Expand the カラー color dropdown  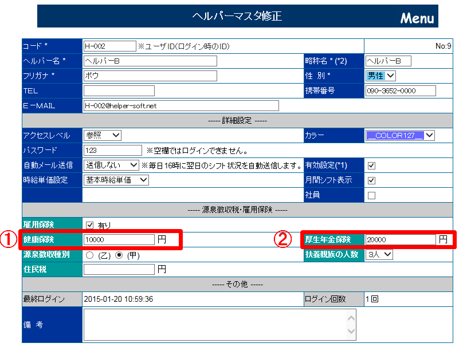click(400, 136)
